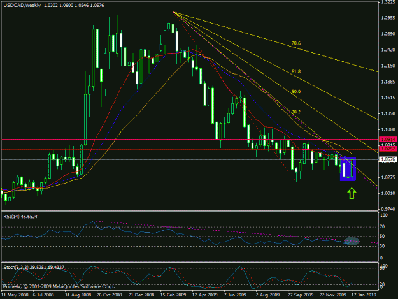Click the 50.0 Fibonacci fan label
Viewport: 398px width, 299px height.
[296, 91]
